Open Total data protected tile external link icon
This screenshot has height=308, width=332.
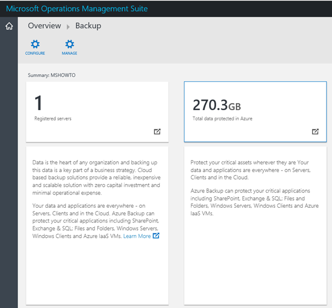(316, 132)
